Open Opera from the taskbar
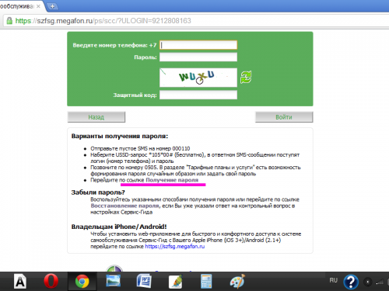Image resolution: width=389 pixels, height=291 pixels. coord(51,281)
